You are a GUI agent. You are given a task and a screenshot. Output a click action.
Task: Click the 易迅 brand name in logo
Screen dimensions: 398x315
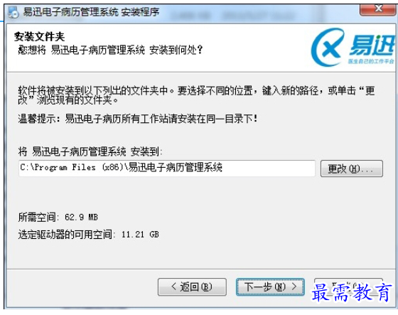(x=372, y=46)
